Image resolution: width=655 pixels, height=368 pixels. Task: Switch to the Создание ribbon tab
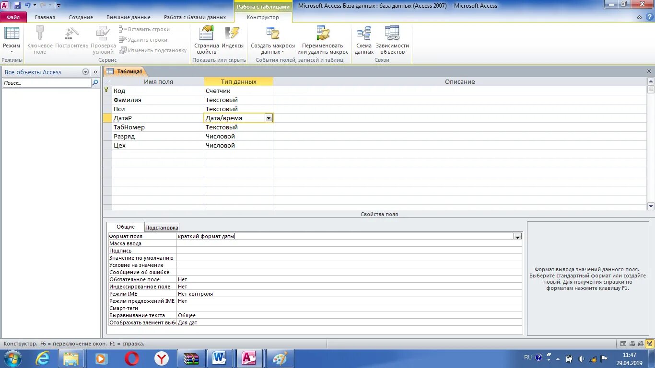81,17
